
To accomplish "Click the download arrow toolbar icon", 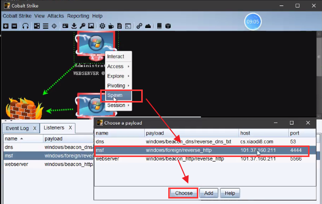I will (x=74, y=25).
